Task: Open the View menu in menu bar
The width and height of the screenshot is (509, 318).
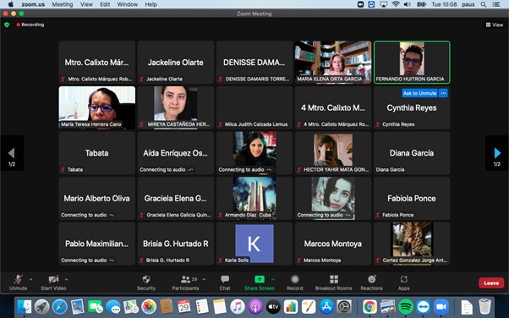Action: pos(86,4)
